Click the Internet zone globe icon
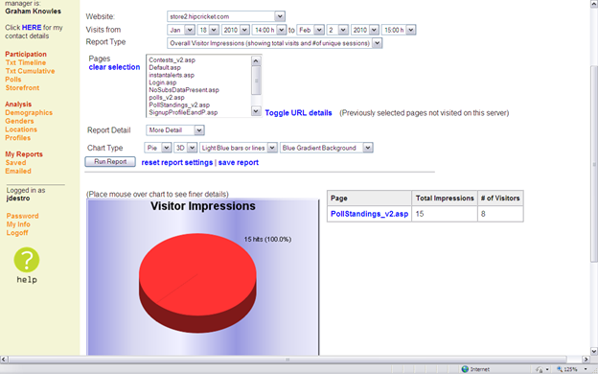Image resolution: width=598 pixels, height=374 pixels. (465, 369)
